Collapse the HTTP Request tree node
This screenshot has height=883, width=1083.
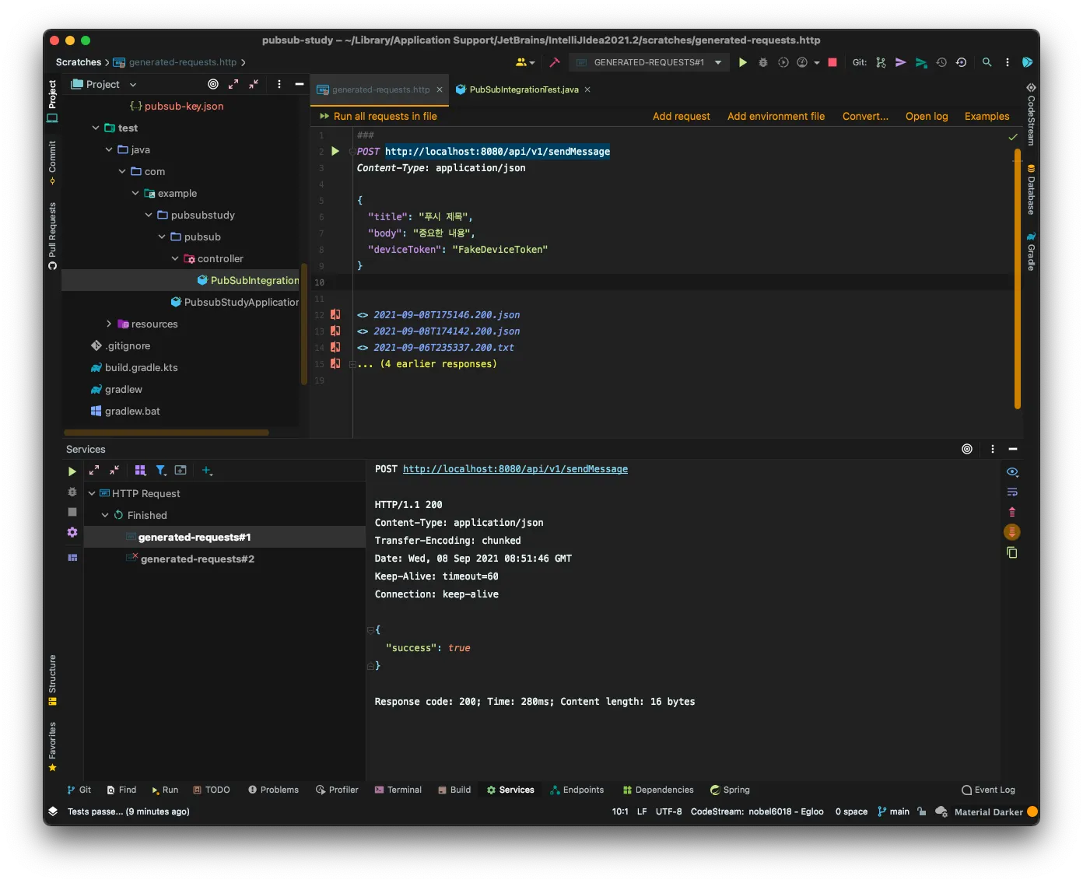[x=92, y=493]
